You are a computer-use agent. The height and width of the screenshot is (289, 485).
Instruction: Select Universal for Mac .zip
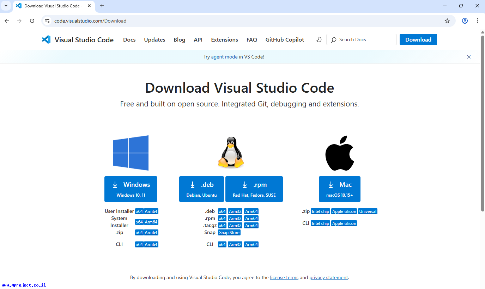(368, 211)
